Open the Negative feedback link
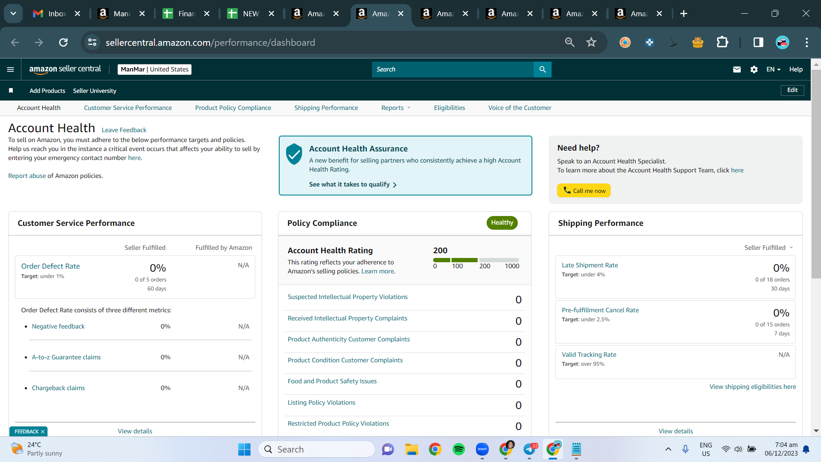The height and width of the screenshot is (462, 821). 58,326
